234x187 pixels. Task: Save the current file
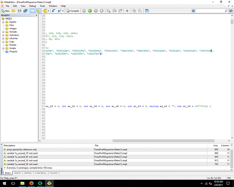point(19,11)
